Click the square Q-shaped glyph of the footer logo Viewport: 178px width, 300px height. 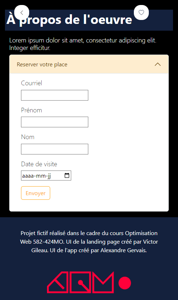[x=80, y=283]
